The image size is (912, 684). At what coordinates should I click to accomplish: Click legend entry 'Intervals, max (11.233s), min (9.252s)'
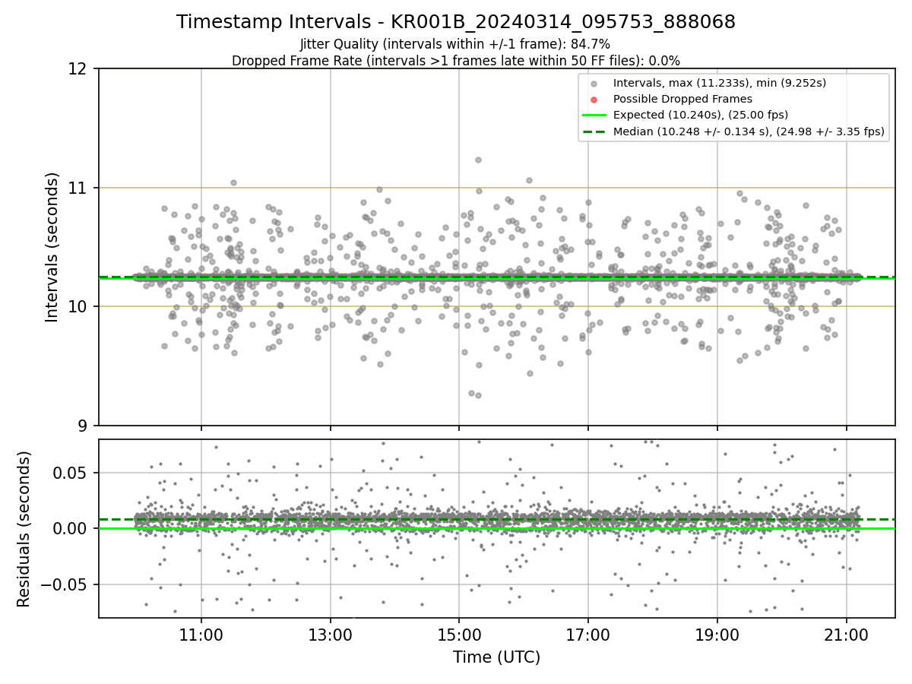pyautogui.click(x=720, y=83)
